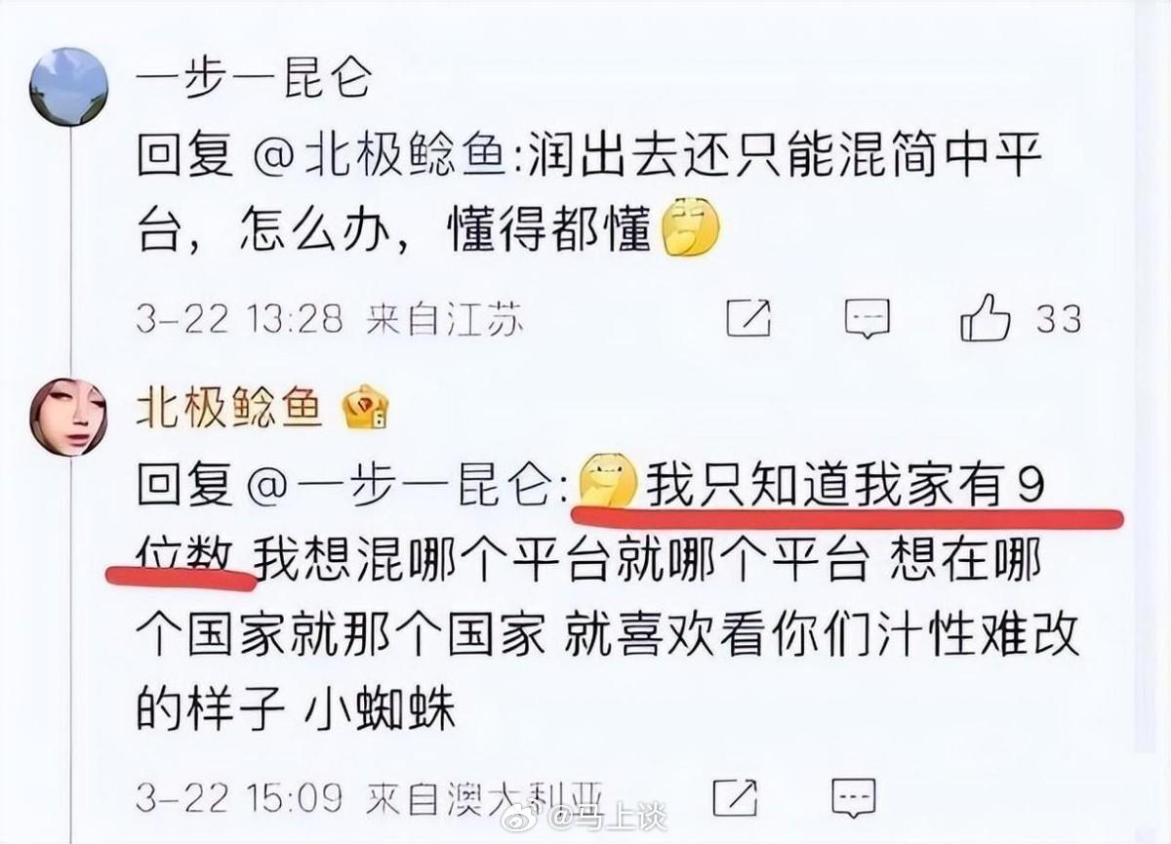Click the 来自江苏 location label

point(445,319)
